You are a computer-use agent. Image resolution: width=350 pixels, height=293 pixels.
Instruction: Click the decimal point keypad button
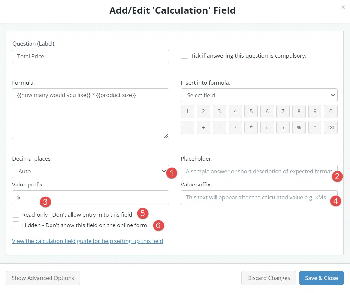tap(187, 127)
